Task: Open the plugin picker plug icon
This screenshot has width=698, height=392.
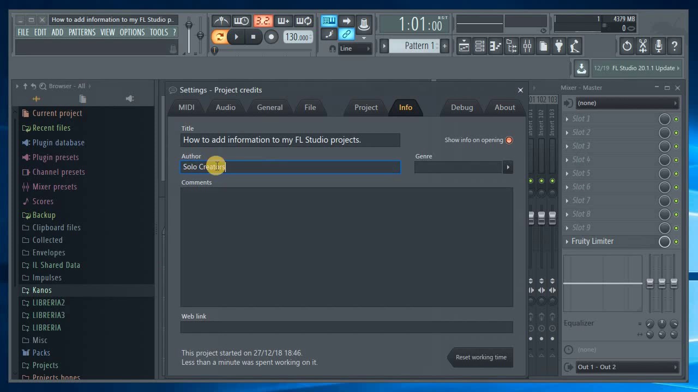Action: pos(559,46)
